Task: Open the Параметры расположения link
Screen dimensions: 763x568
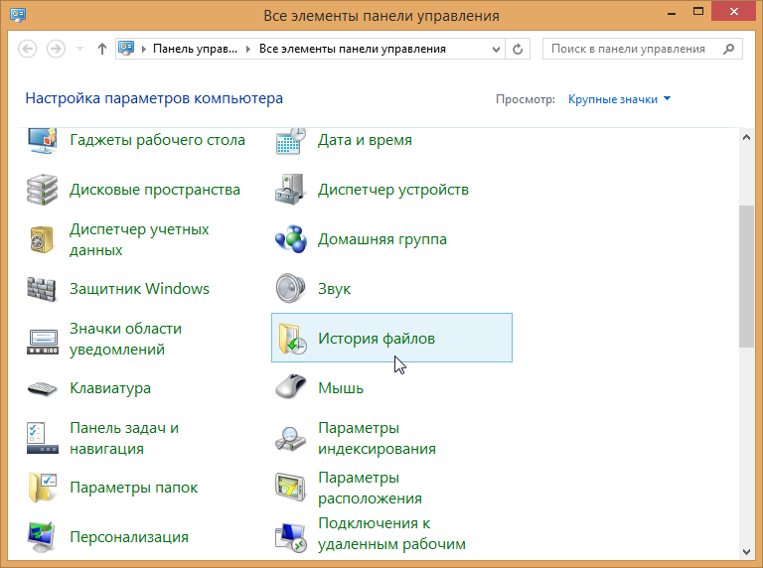Action: click(370, 488)
